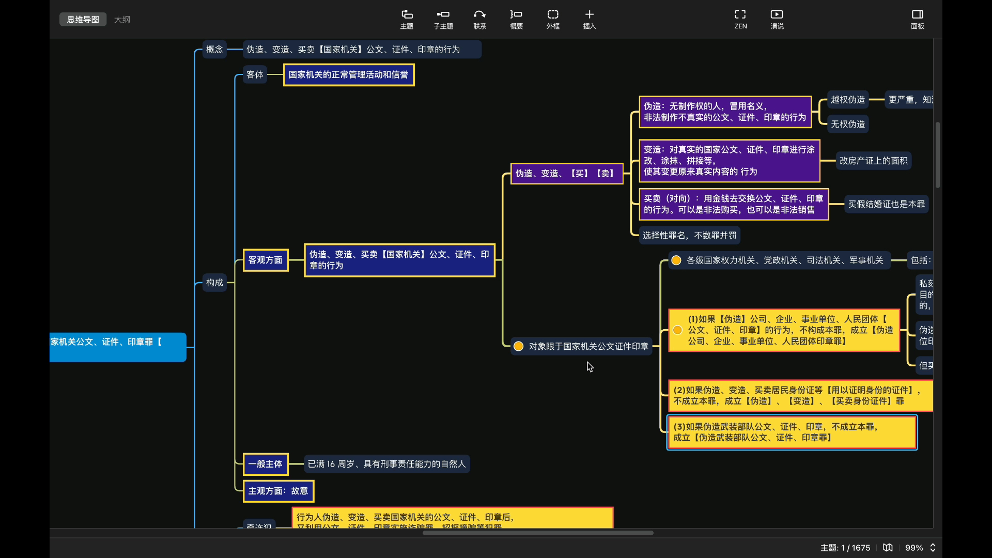Select the 伪造、变造、【买】【卖】 node
This screenshot has width=992, height=558.
[x=567, y=174]
